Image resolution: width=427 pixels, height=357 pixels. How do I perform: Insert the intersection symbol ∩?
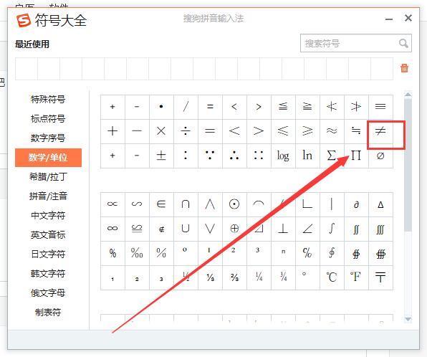pyautogui.click(x=186, y=204)
